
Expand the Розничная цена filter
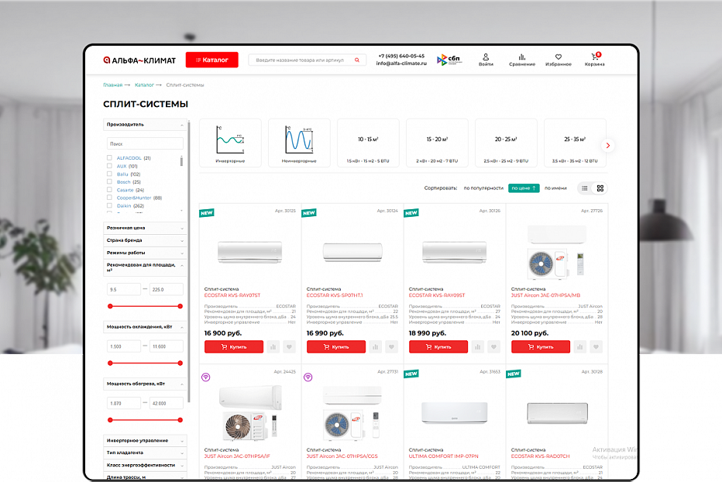(x=145, y=228)
